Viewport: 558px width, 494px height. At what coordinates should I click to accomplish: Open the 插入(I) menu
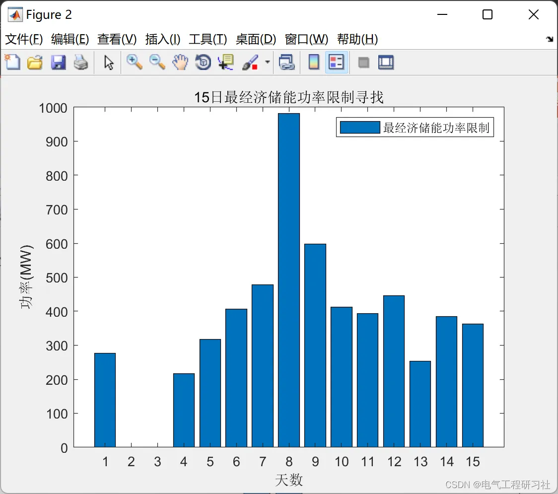tap(163, 39)
